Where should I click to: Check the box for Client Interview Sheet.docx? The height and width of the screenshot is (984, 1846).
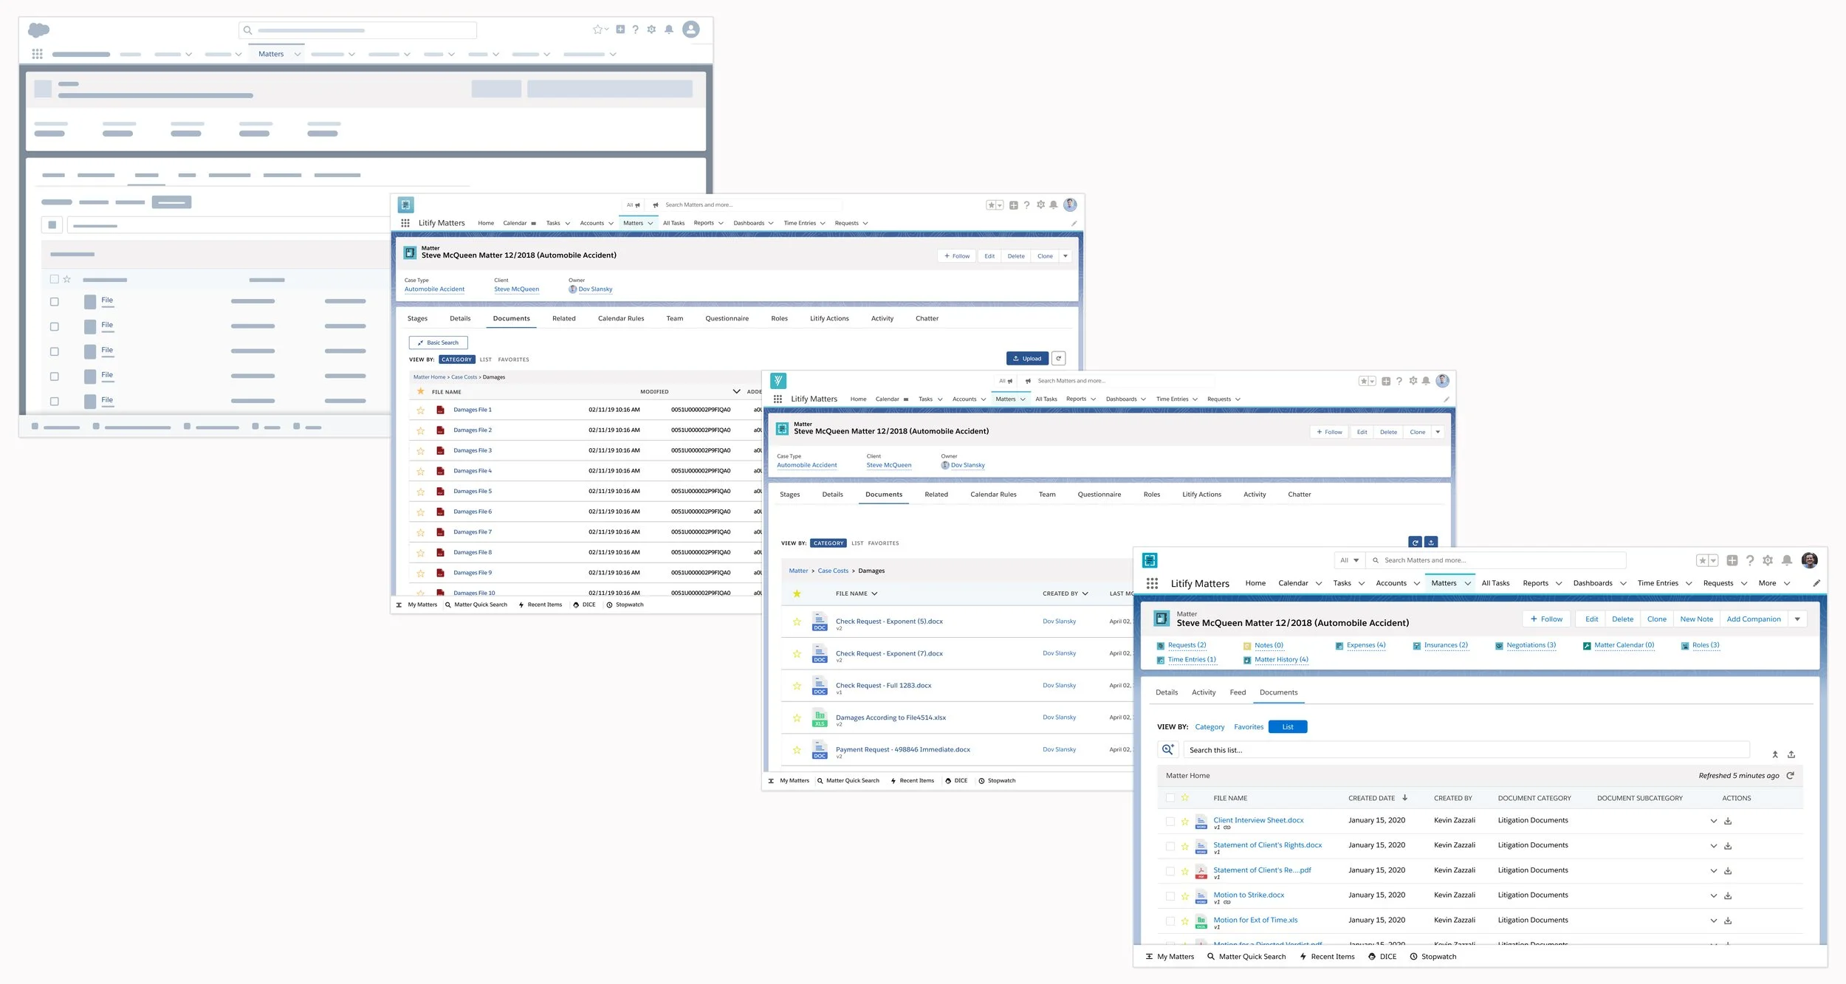click(x=1170, y=821)
